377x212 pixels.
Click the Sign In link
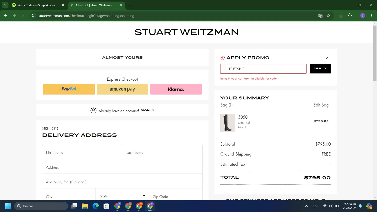tap(147, 110)
